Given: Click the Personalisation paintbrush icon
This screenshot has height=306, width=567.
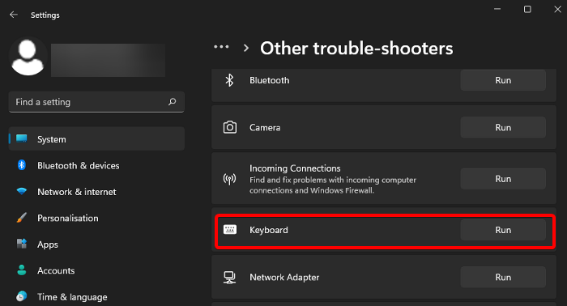Looking at the screenshot, I should coord(22,218).
